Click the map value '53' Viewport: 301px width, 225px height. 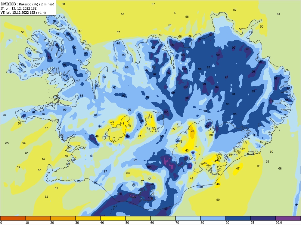[x=128, y=173]
